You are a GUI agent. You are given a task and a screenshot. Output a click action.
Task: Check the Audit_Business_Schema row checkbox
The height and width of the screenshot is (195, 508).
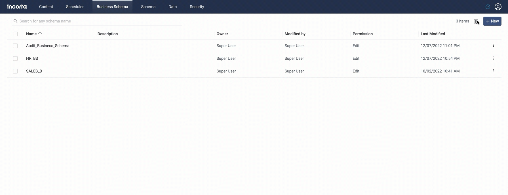pyautogui.click(x=15, y=46)
